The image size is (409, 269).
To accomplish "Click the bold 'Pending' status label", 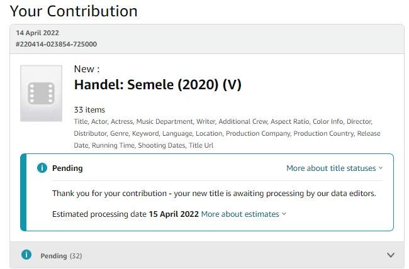I will [67, 168].
